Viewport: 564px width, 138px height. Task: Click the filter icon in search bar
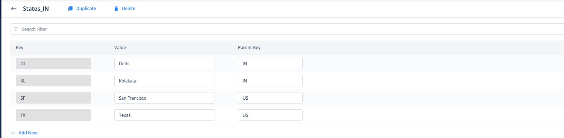click(16, 29)
